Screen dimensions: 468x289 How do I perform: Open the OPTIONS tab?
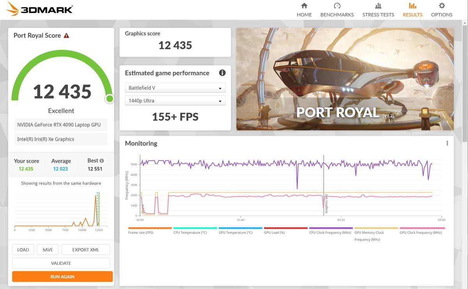[442, 15]
